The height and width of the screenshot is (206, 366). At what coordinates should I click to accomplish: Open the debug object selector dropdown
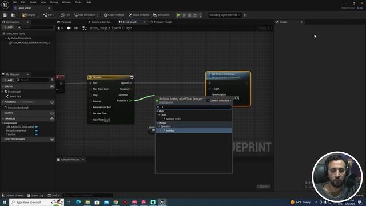(225, 15)
